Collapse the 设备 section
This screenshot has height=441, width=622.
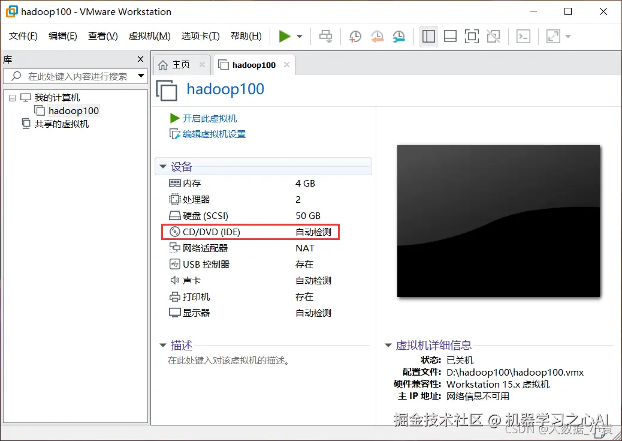[162, 166]
